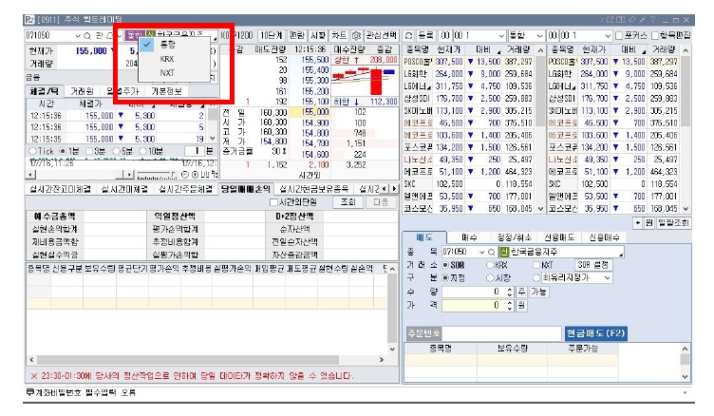Screen dimensions: 714x416
Task: Click the 주문번호 input field
Action: pos(501,333)
